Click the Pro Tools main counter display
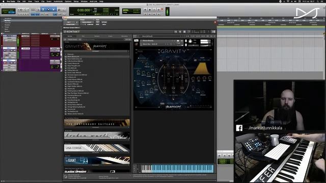The image size is (326, 183). pos(84,10)
